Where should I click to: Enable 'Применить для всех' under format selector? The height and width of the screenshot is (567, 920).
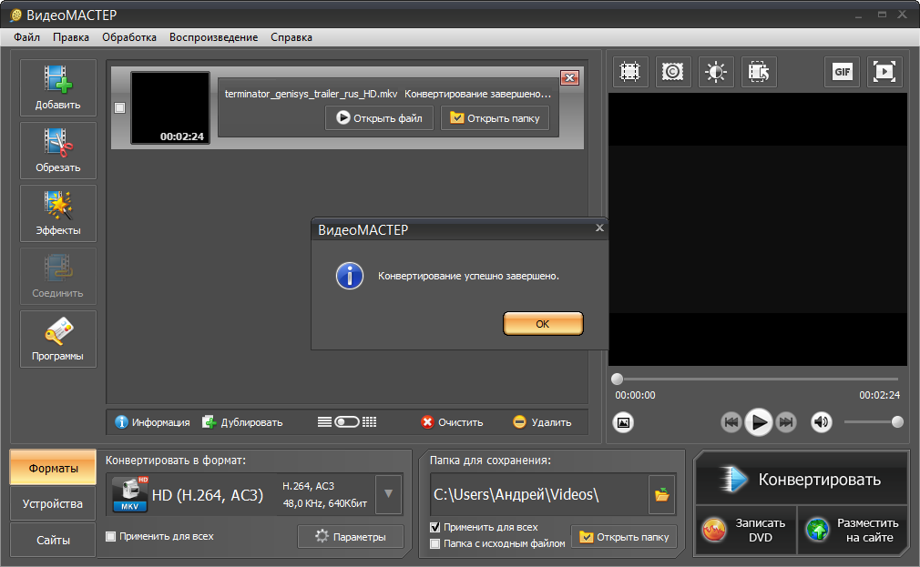pos(111,536)
